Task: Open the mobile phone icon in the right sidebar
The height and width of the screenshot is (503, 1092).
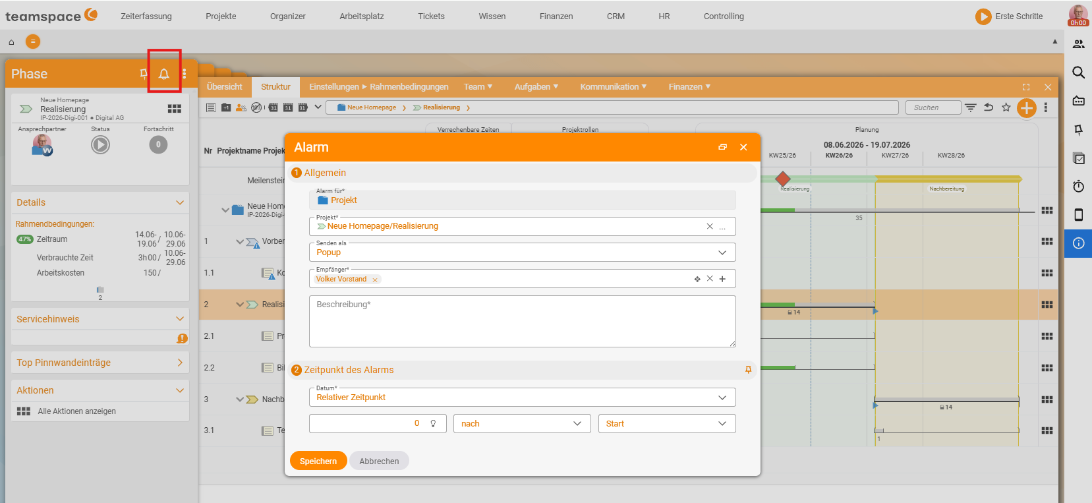Action: point(1078,215)
